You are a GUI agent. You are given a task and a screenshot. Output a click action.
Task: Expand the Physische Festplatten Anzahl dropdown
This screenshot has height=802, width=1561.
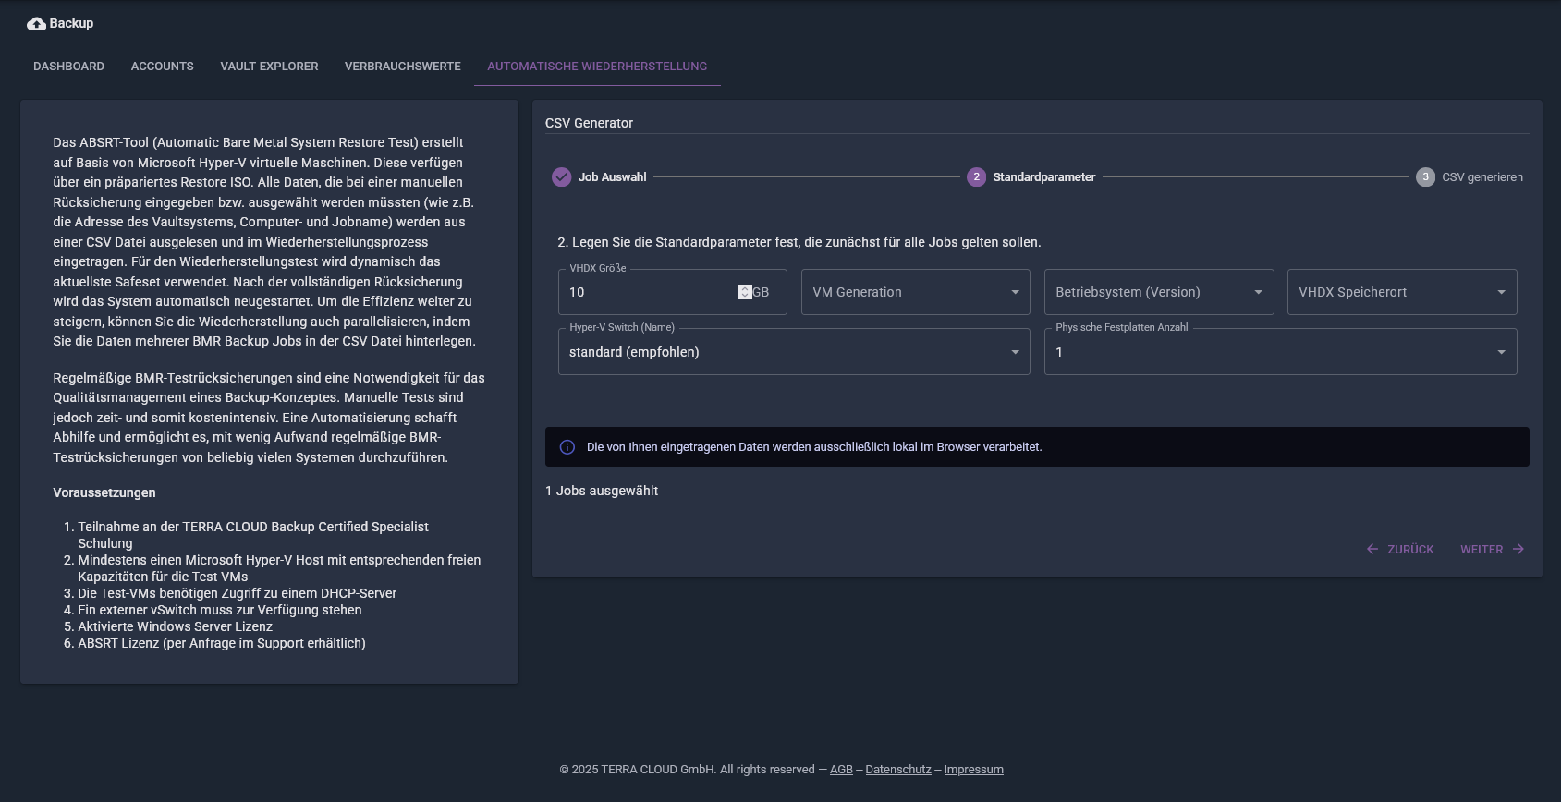(1281, 352)
